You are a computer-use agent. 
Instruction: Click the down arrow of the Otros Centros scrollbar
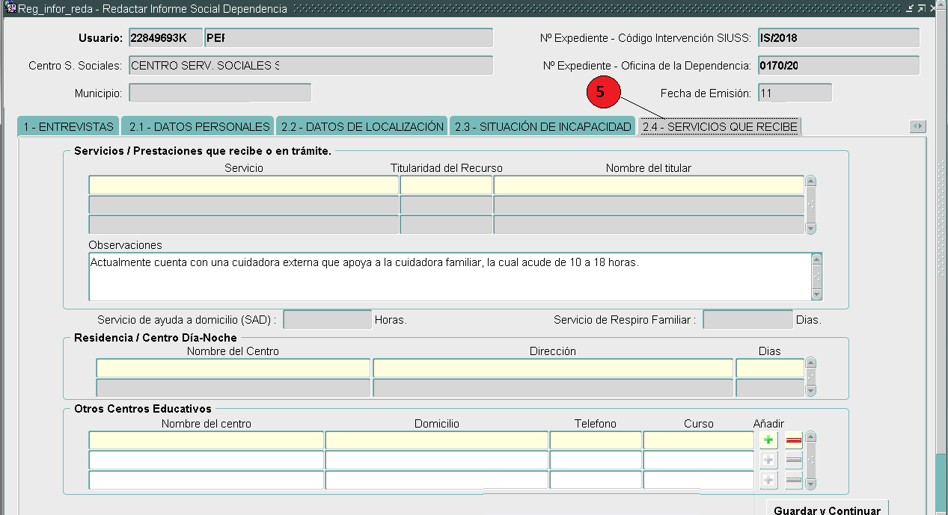tap(810, 484)
